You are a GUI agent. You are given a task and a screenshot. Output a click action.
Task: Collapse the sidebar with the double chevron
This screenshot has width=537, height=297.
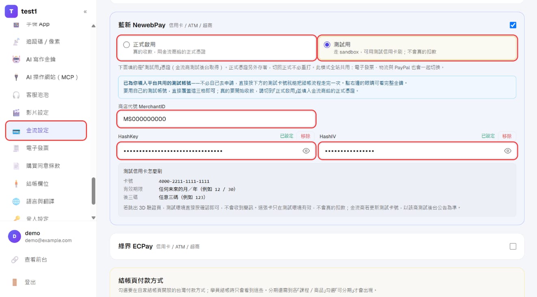point(85,12)
